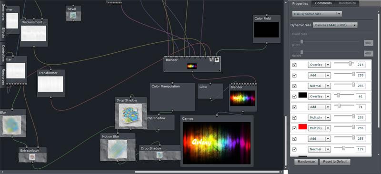The height and width of the screenshot is (174, 381).
Task: Click the opacity slider of the Overlay 214 row
Action: point(344,64)
